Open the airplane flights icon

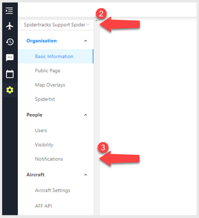pos(9,26)
